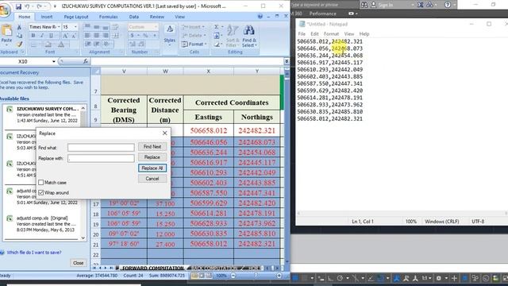Screen dimensions: 508x286
Task: Click the Find what input field
Action: [101, 148]
